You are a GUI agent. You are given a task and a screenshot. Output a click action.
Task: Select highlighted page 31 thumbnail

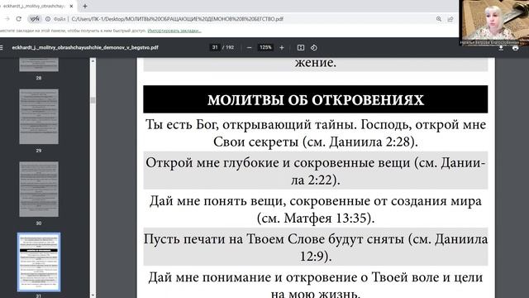coord(39,262)
